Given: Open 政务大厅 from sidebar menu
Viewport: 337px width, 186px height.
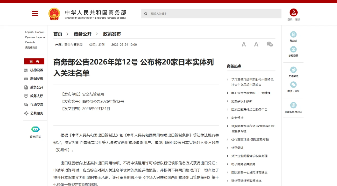Looking at the screenshot, I should point(37,96).
